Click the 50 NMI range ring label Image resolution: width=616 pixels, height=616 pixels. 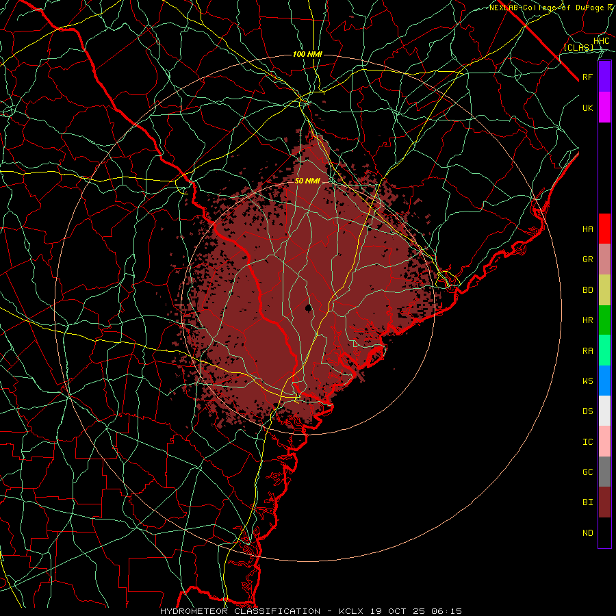(307, 181)
